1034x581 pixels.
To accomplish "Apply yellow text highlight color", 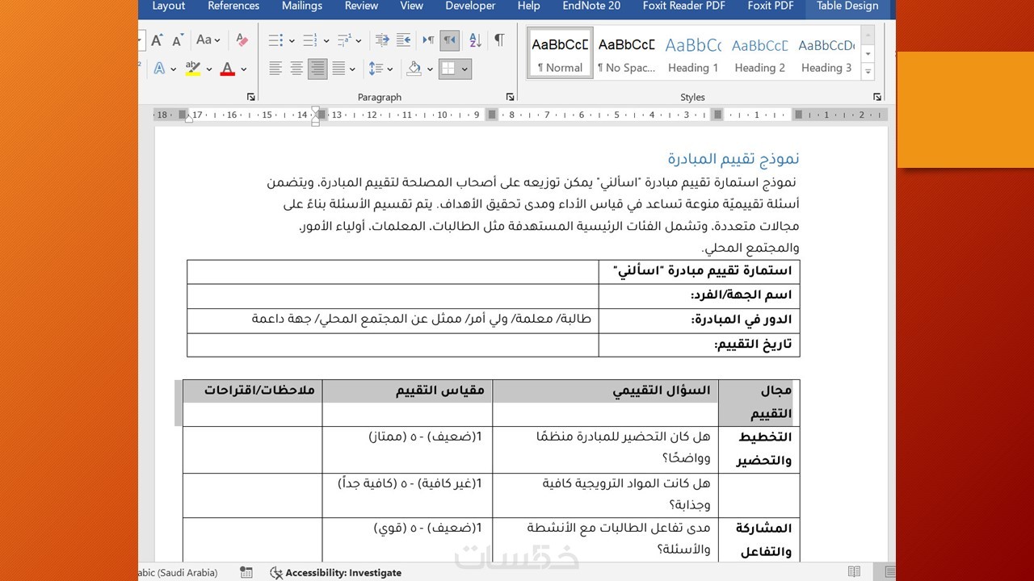I will pos(192,69).
